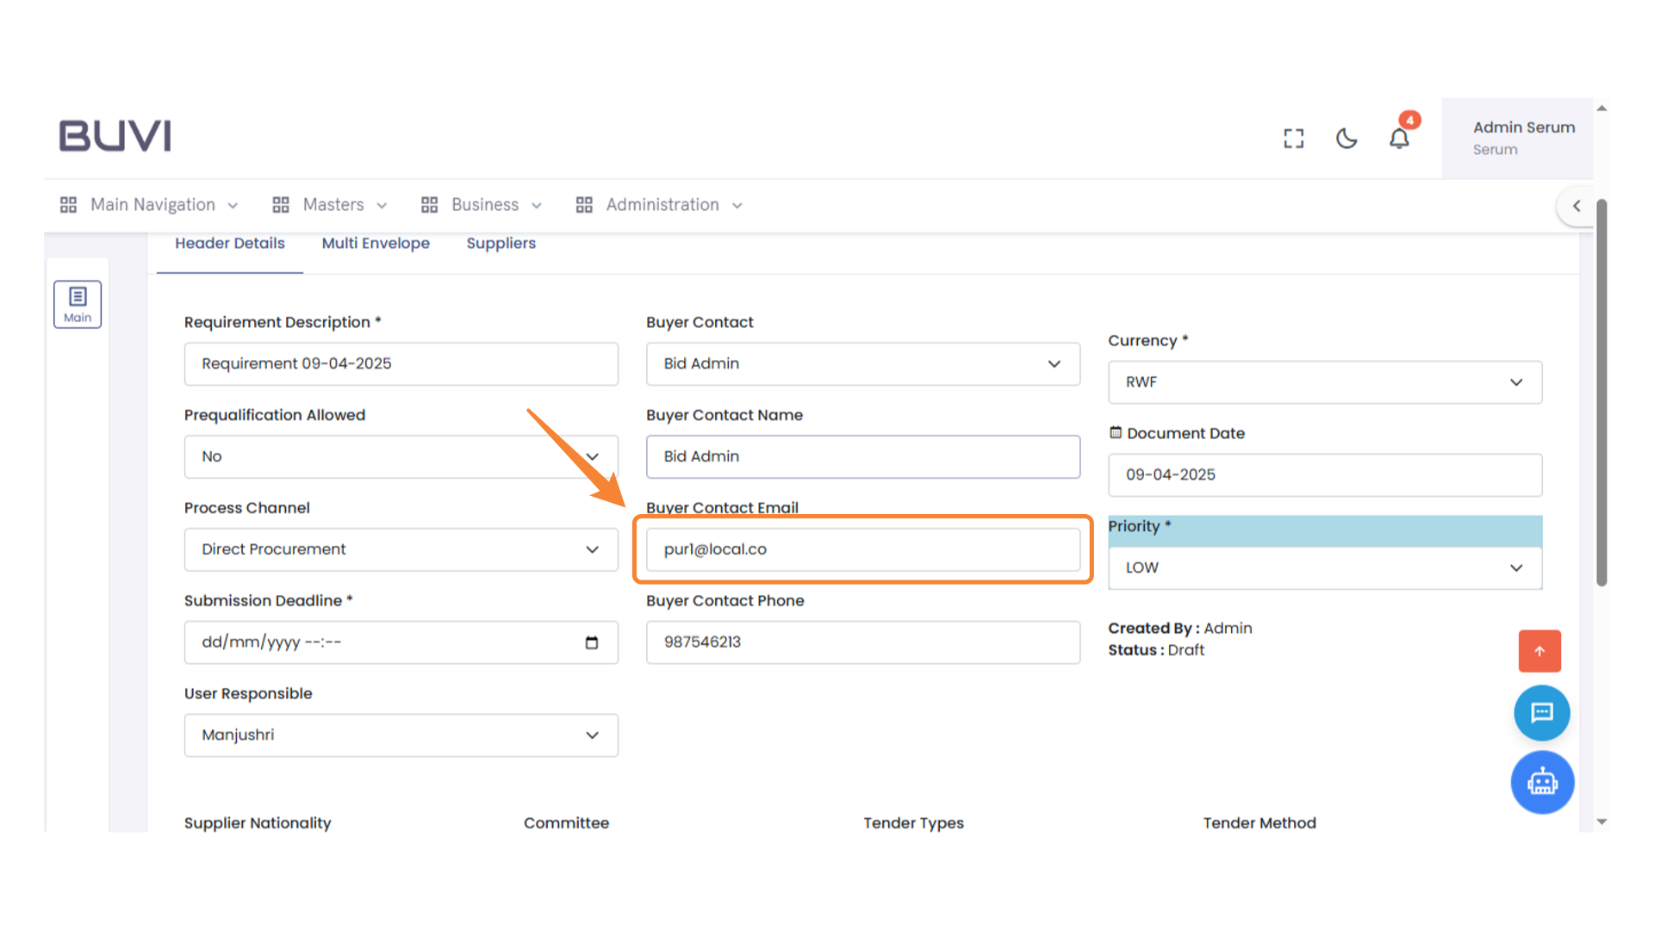Click the page vertical scrollbar
The image size is (1654, 930).
(1601, 393)
